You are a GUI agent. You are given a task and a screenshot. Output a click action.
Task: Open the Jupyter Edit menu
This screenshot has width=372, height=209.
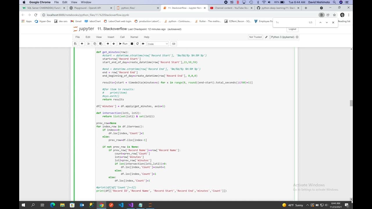88,37
